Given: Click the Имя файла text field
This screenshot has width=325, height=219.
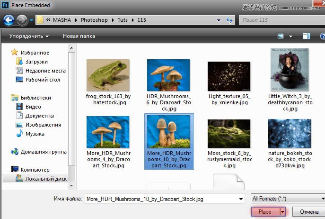Looking at the screenshot, I should pos(165,199).
